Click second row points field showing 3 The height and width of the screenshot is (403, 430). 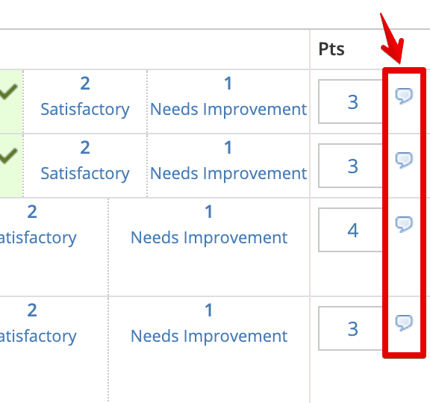point(351,166)
